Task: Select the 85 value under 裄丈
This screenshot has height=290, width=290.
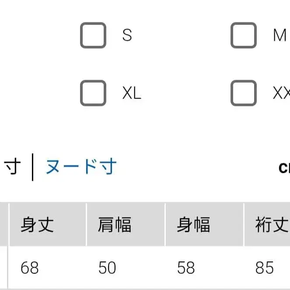Action: [x=265, y=267]
